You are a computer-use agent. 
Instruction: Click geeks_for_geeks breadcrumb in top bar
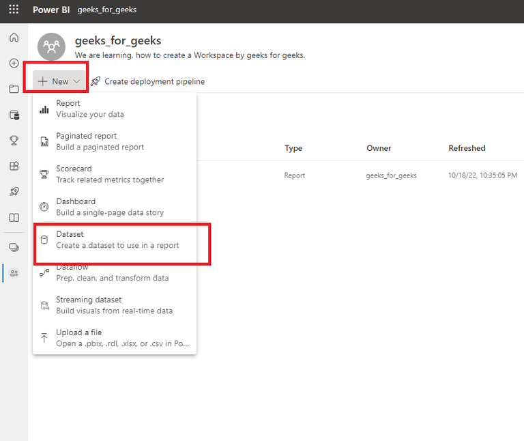coord(107,10)
